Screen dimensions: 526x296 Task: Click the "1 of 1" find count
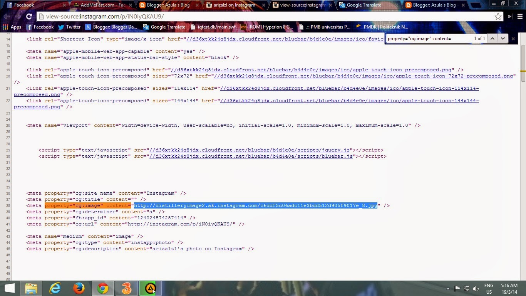(479, 39)
